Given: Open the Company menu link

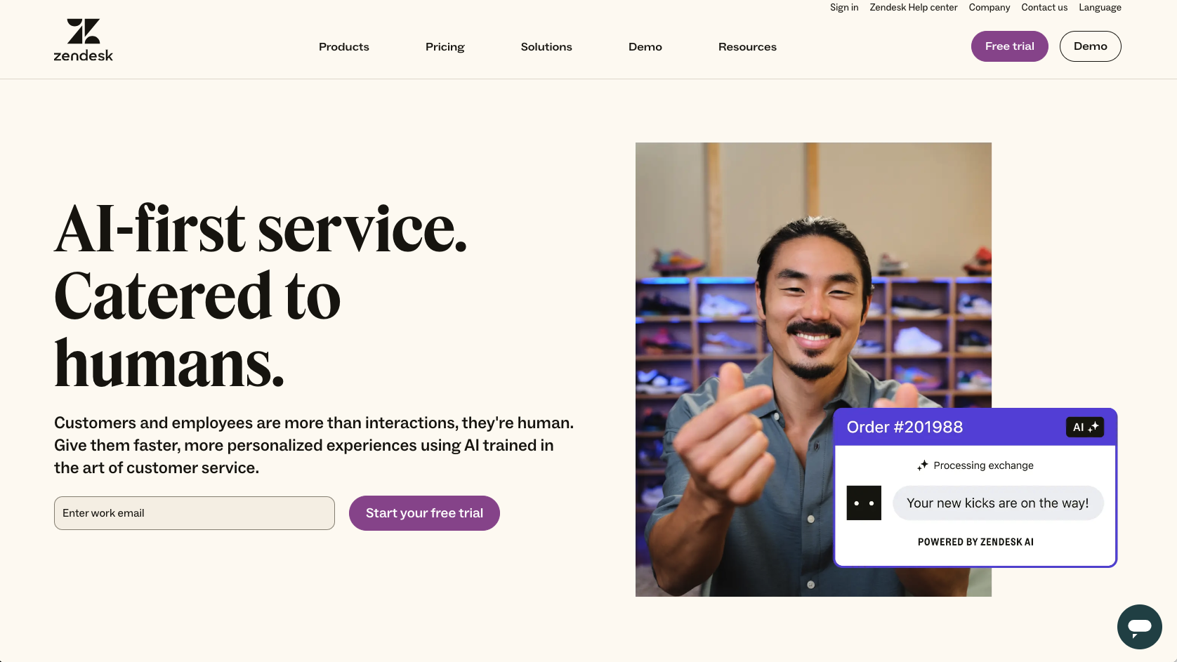Looking at the screenshot, I should click(989, 8).
